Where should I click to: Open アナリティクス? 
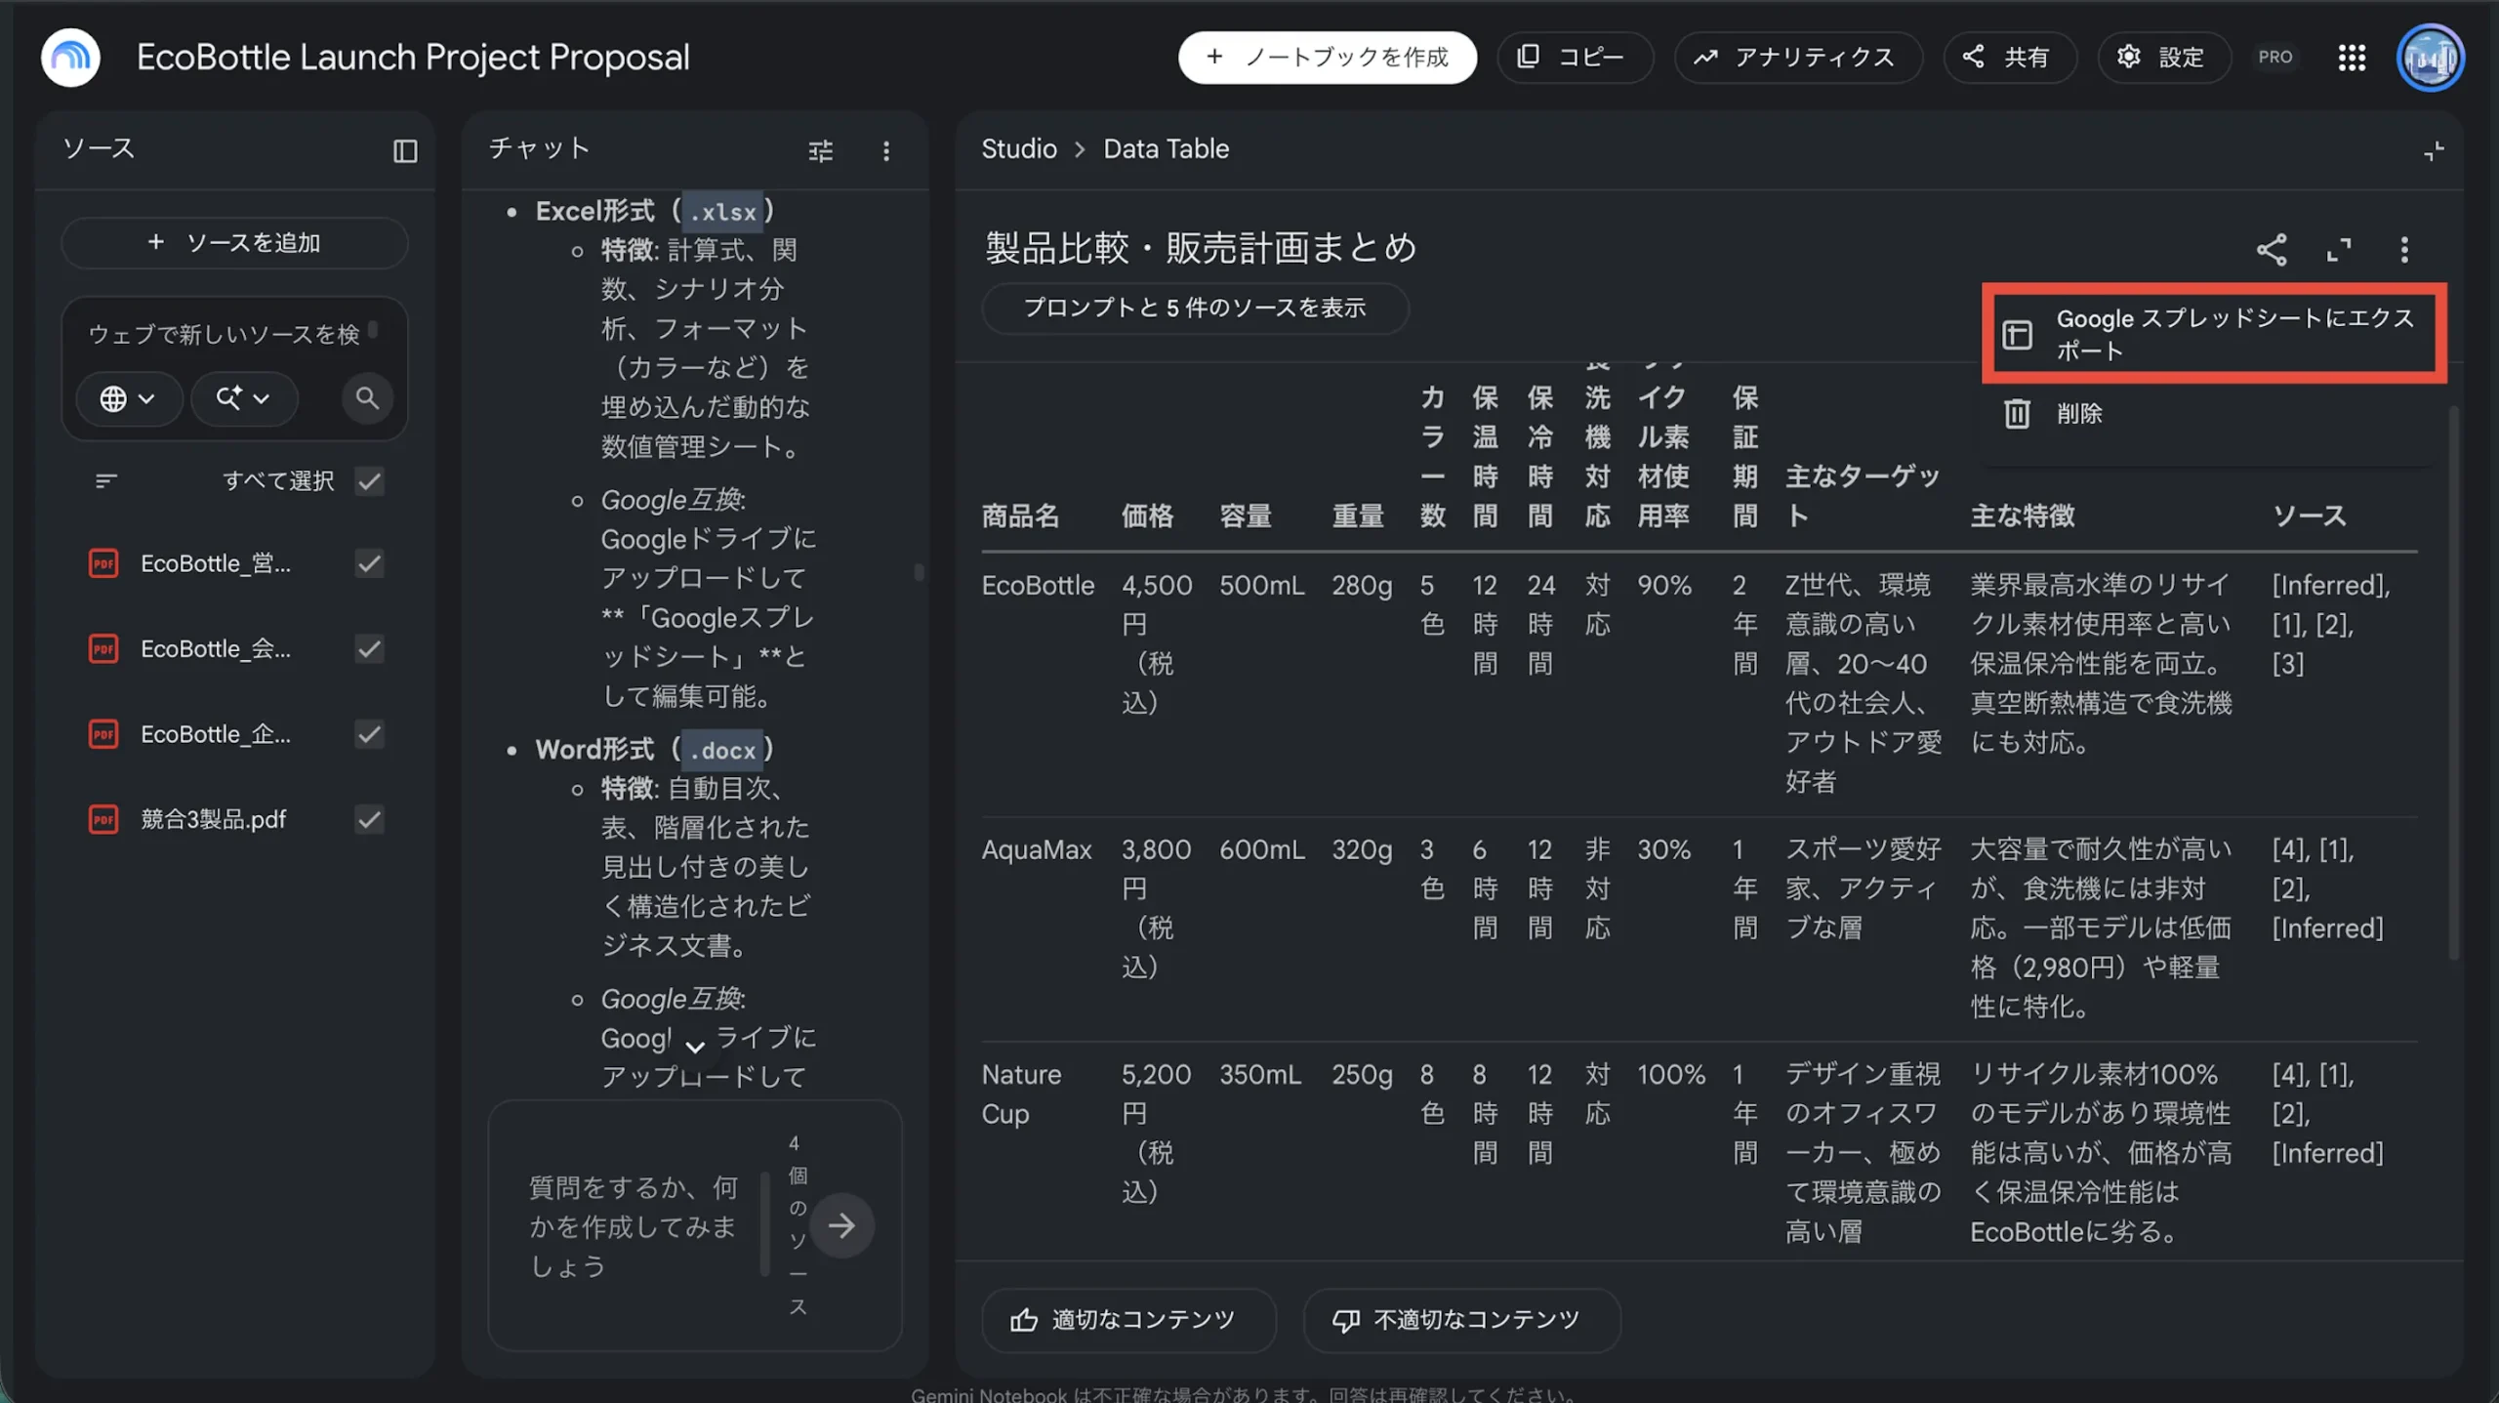pos(1798,58)
